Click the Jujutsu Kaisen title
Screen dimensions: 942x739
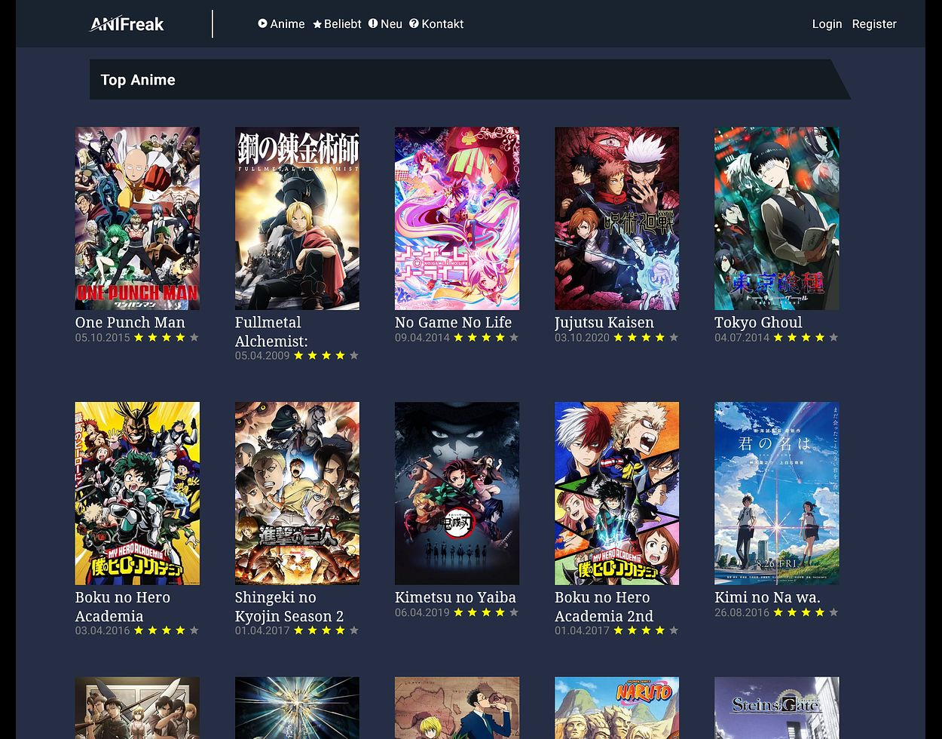(604, 322)
